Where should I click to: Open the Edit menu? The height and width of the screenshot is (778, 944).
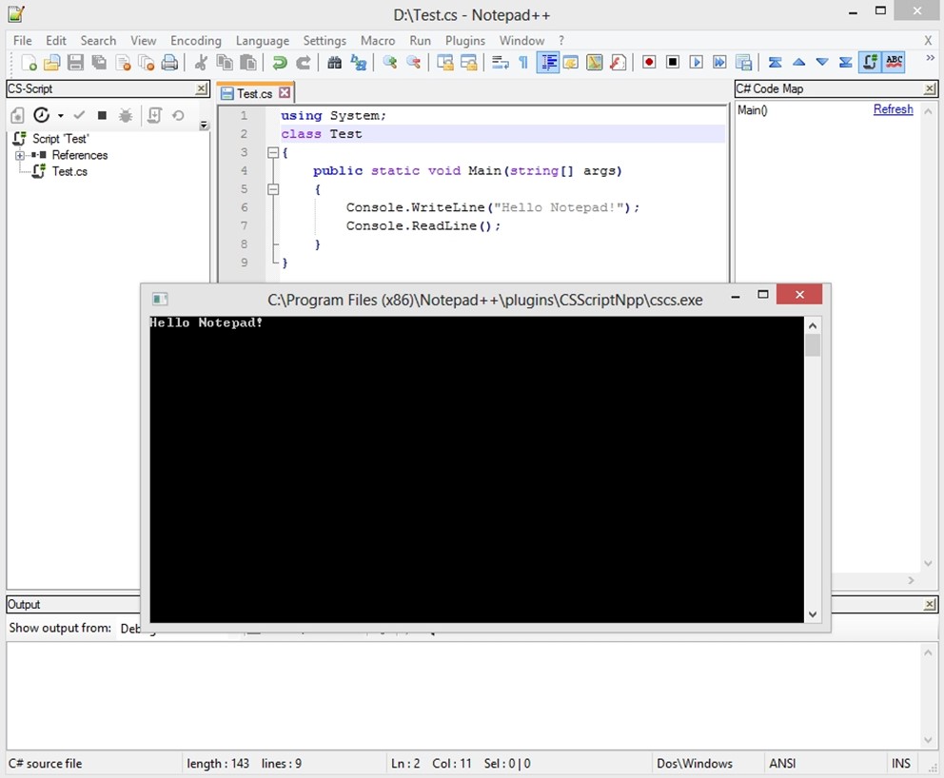[56, 40]
